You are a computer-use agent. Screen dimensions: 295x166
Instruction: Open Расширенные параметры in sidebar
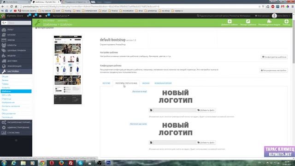pyautogui.click(x=16, y=122)
